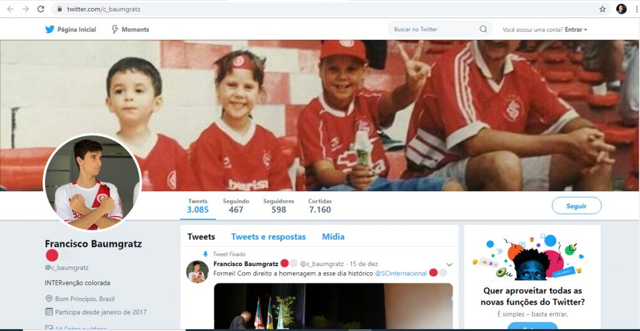Click the browser forward arrow

tap(25, 9)
